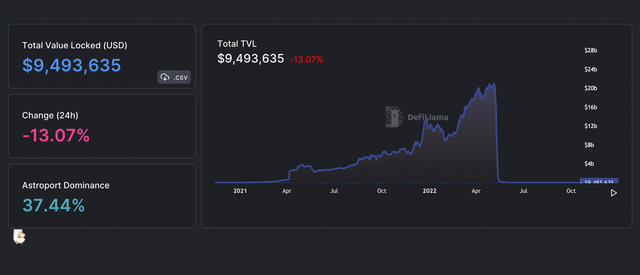Image resolution: width=640 pixels, height=275 pixels.
Task: Click the Change (24h) card heading
Action: 50,115
